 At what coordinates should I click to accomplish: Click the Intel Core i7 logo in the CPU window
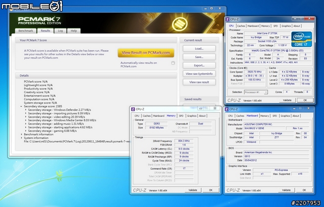click(302, 39)
